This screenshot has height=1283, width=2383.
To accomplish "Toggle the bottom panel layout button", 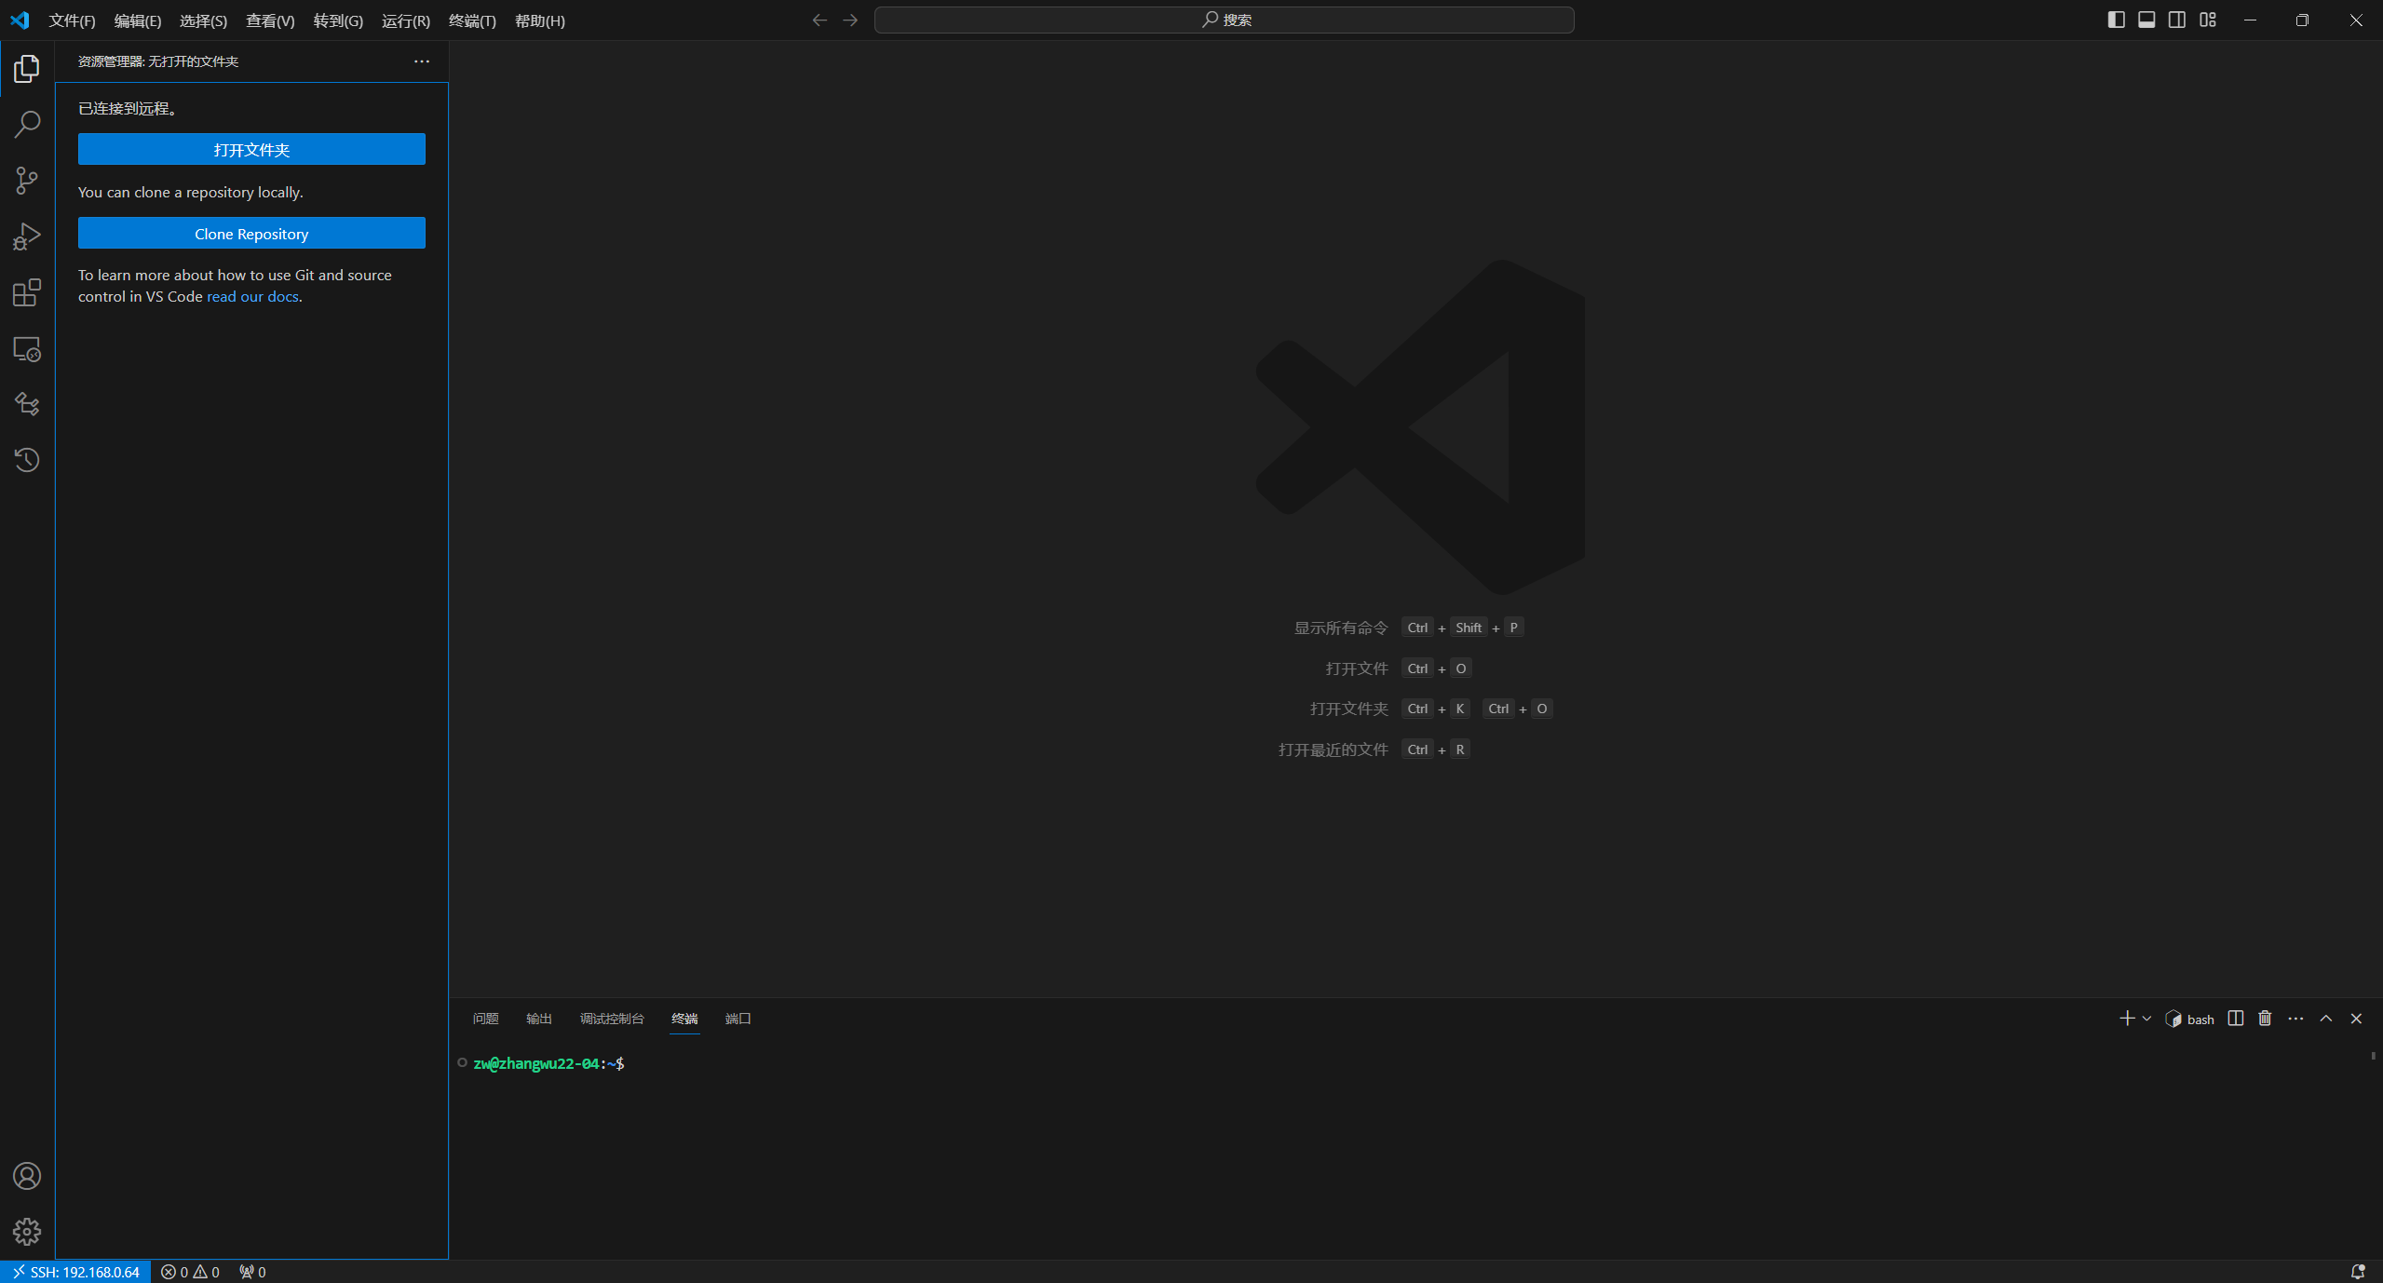I will (x=2146, y=20).
